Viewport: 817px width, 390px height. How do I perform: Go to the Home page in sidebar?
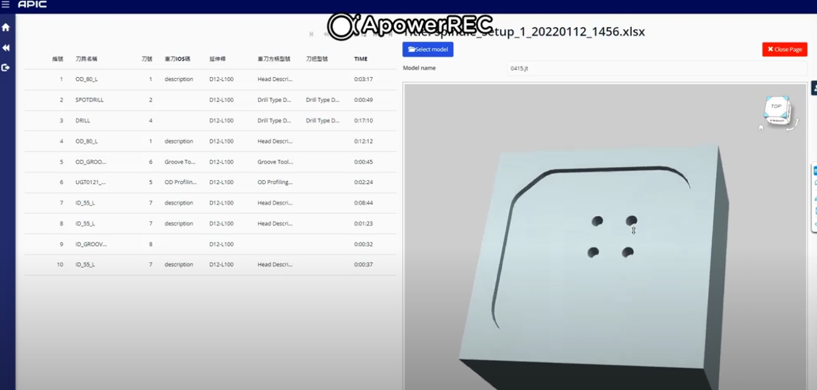tap(6, 28)
